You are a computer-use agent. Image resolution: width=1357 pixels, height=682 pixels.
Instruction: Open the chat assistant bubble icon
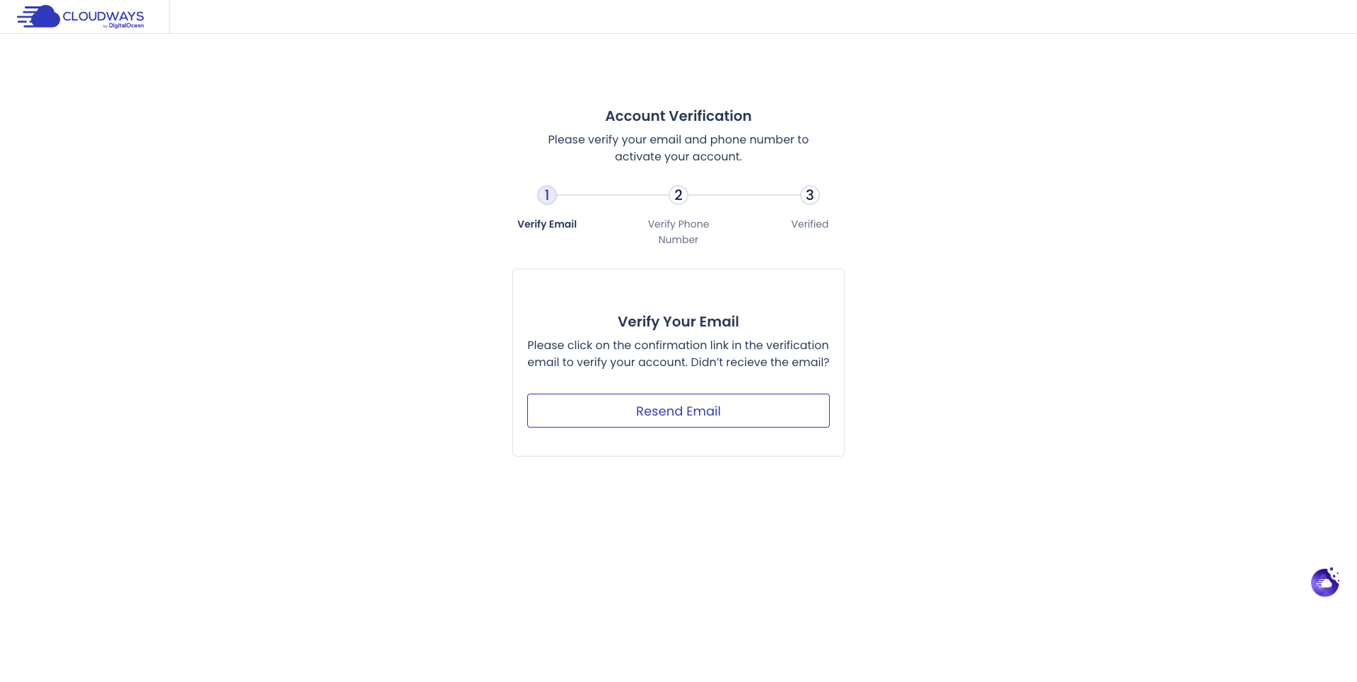(x=1324, y=582)
